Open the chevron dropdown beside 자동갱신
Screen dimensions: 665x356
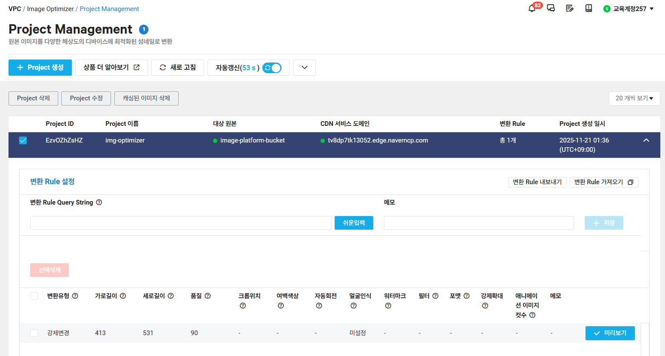coord(304,68)
